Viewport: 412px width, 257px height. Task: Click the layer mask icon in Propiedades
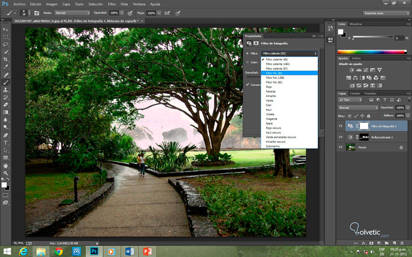pyautogui.click(x=256, y=43)
